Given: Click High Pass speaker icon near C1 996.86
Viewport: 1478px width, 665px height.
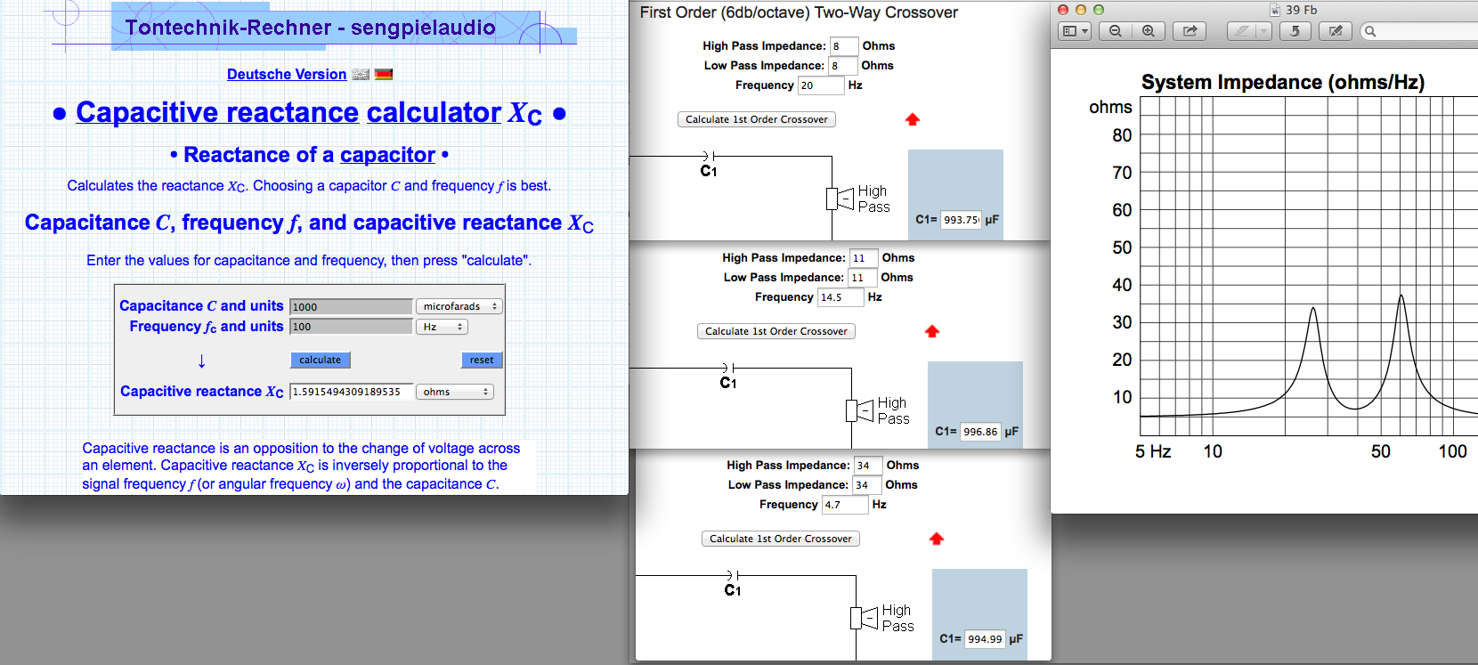Looking at the screenshot, I should point(859,410).
